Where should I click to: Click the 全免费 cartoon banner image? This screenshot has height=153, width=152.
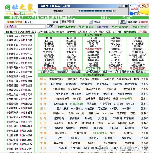pyautogui.click(x=139, y=9)
